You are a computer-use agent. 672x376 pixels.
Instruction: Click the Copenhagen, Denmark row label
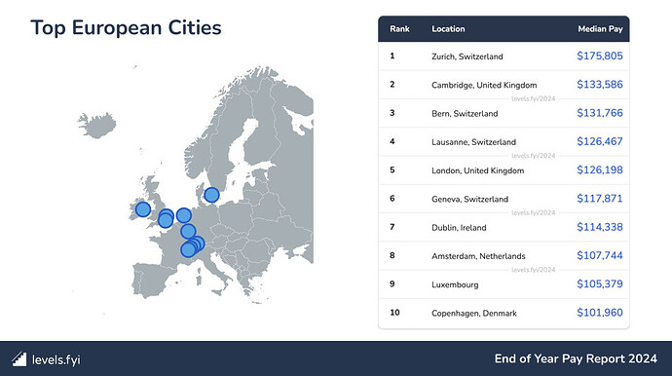(474, 314)
